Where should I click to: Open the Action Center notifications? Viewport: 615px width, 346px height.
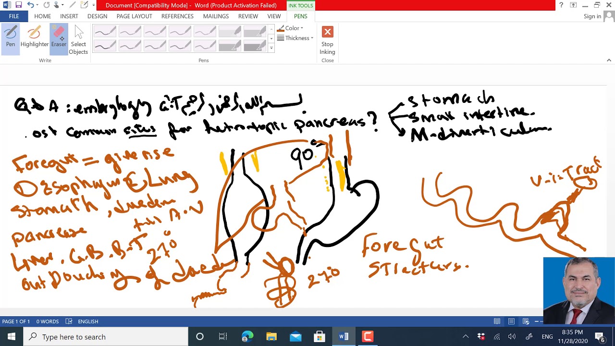click(x=600, y=337)
